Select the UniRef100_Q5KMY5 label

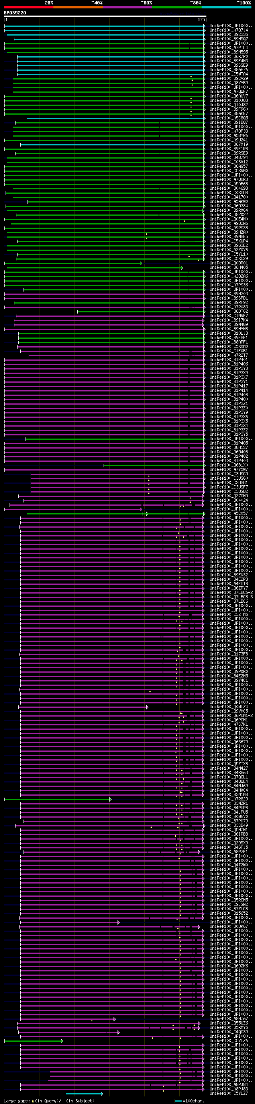click(x=228, y=1028)
